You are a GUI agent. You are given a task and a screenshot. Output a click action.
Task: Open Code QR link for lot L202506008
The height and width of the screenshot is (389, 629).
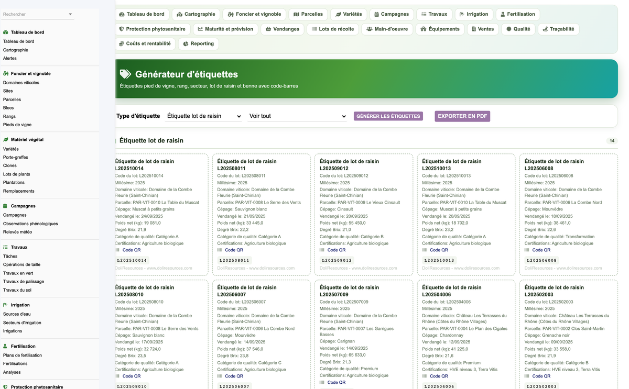point(541,250)
